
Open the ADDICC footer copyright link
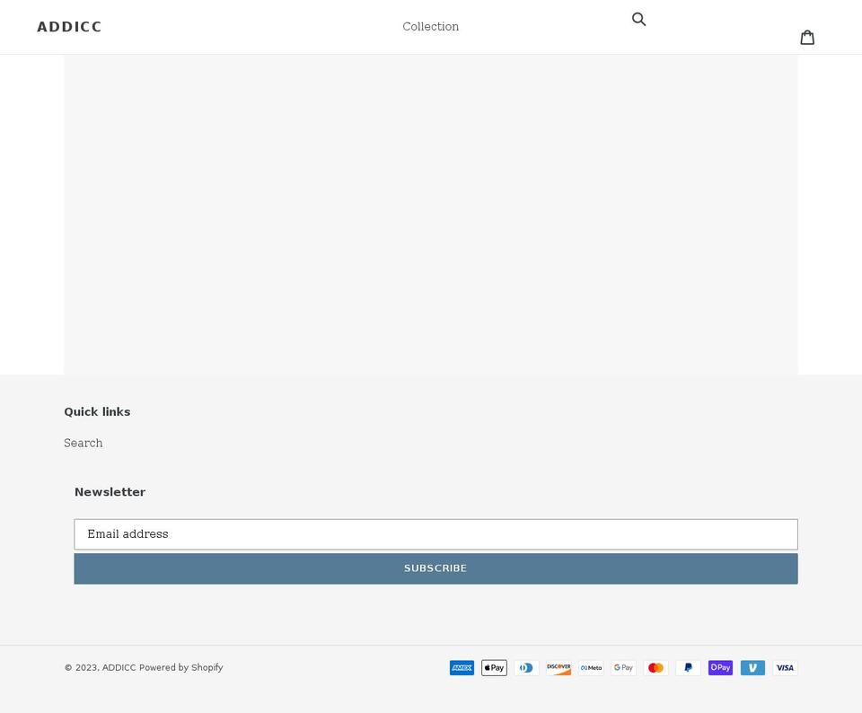[x=119, y=667]
